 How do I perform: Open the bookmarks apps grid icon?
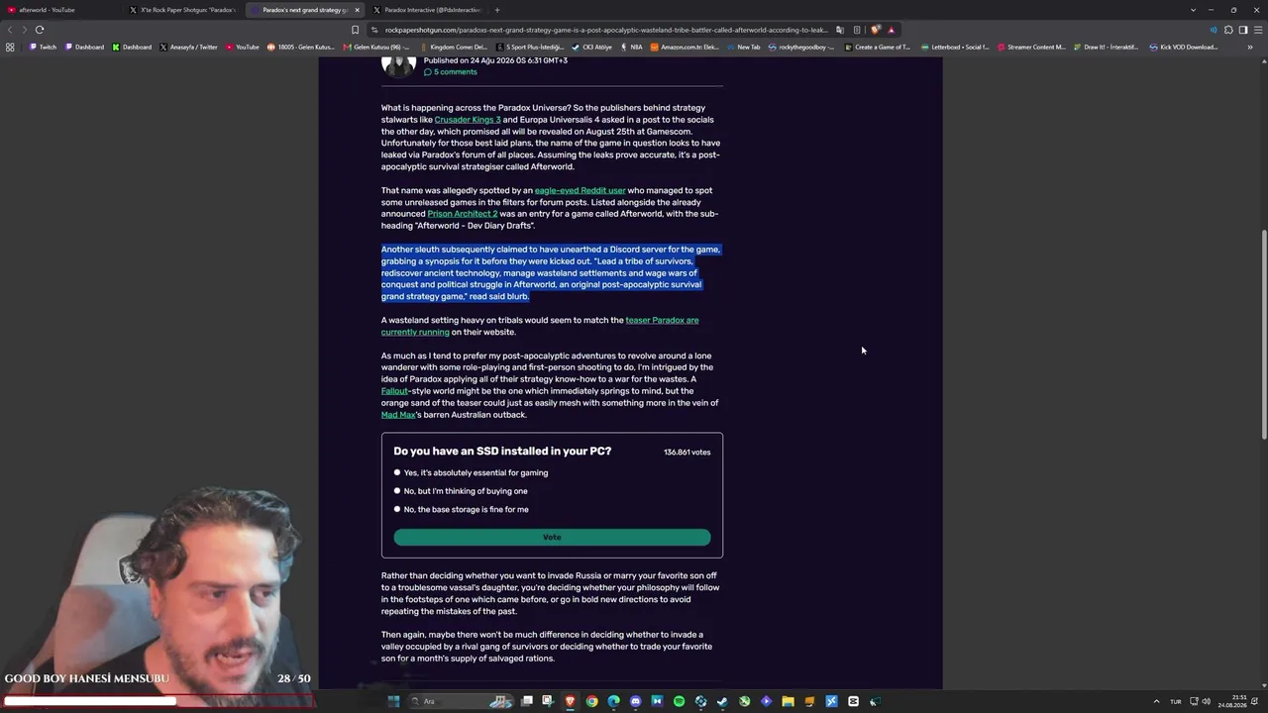coord(10,47)
